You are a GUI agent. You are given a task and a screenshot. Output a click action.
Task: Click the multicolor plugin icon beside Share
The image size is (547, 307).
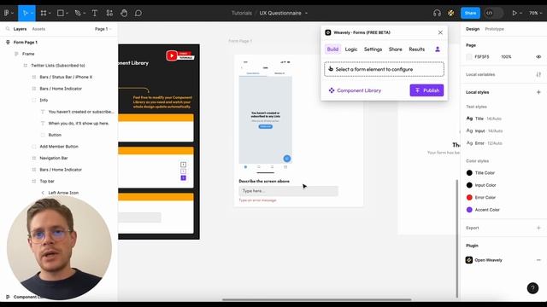451,13
